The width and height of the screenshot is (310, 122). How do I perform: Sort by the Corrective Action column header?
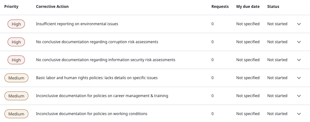tap(52, 7)
